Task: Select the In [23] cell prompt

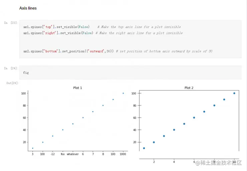Action: [11, 23]
